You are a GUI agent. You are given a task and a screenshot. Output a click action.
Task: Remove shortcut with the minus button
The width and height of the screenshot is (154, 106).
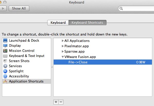pos(61,102)
